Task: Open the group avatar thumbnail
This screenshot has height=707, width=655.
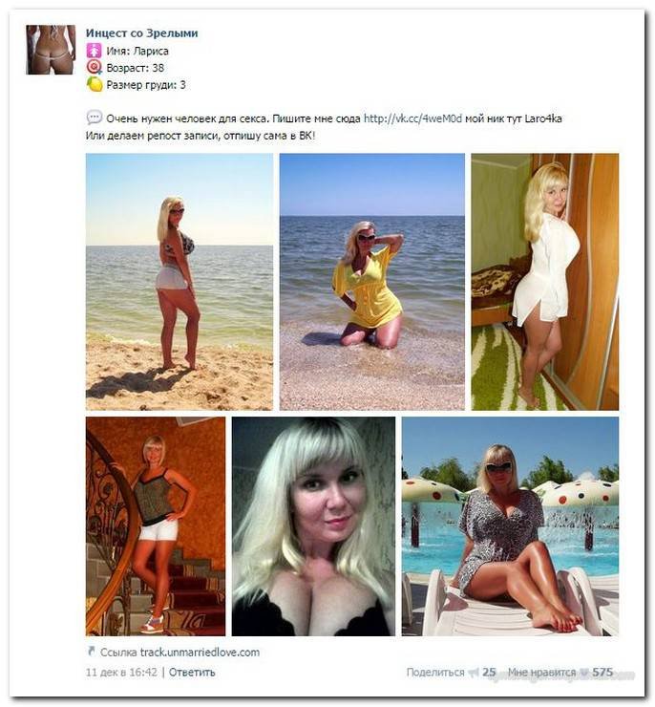Action: 51,50
